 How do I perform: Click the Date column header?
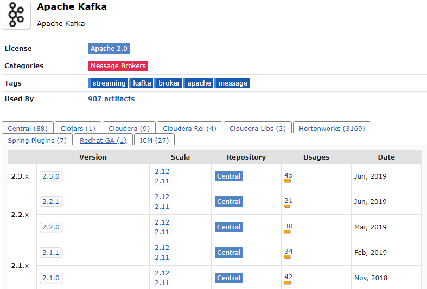coord(386,157)
